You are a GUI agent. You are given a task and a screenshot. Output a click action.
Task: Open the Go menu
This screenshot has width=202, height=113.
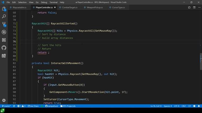37,2
